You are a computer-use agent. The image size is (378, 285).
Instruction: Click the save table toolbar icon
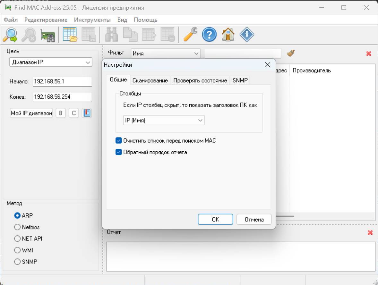[89, 35]
